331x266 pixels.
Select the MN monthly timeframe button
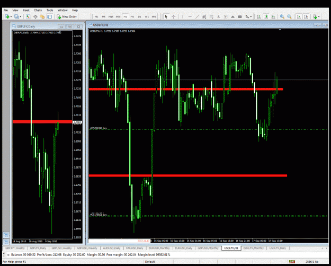click(154, 16)
